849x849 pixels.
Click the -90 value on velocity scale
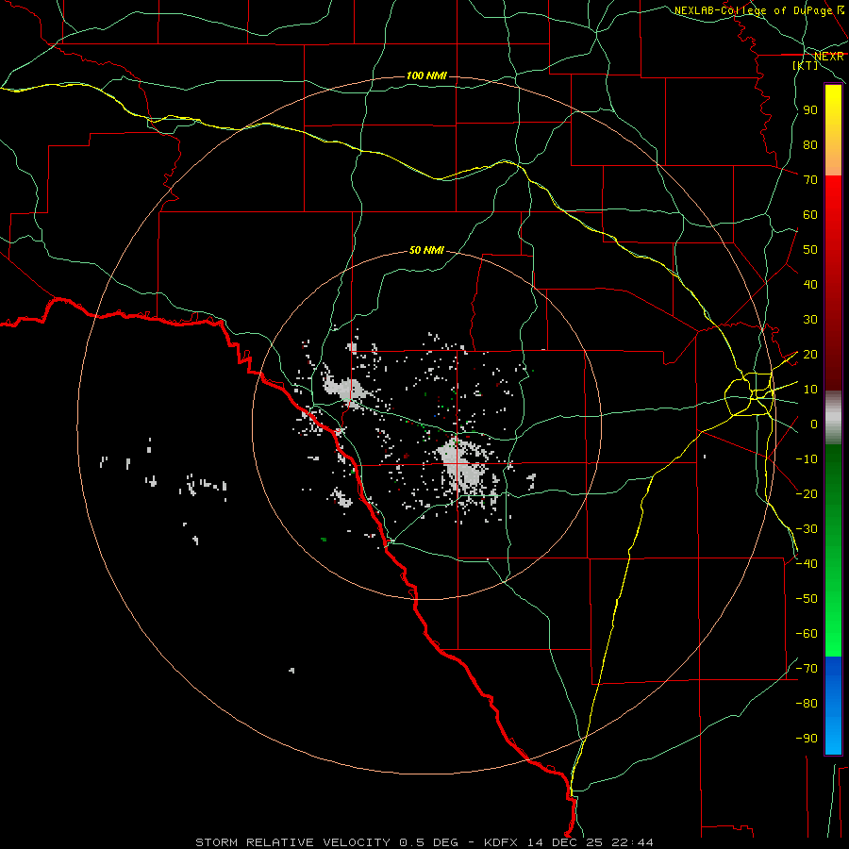807,739
